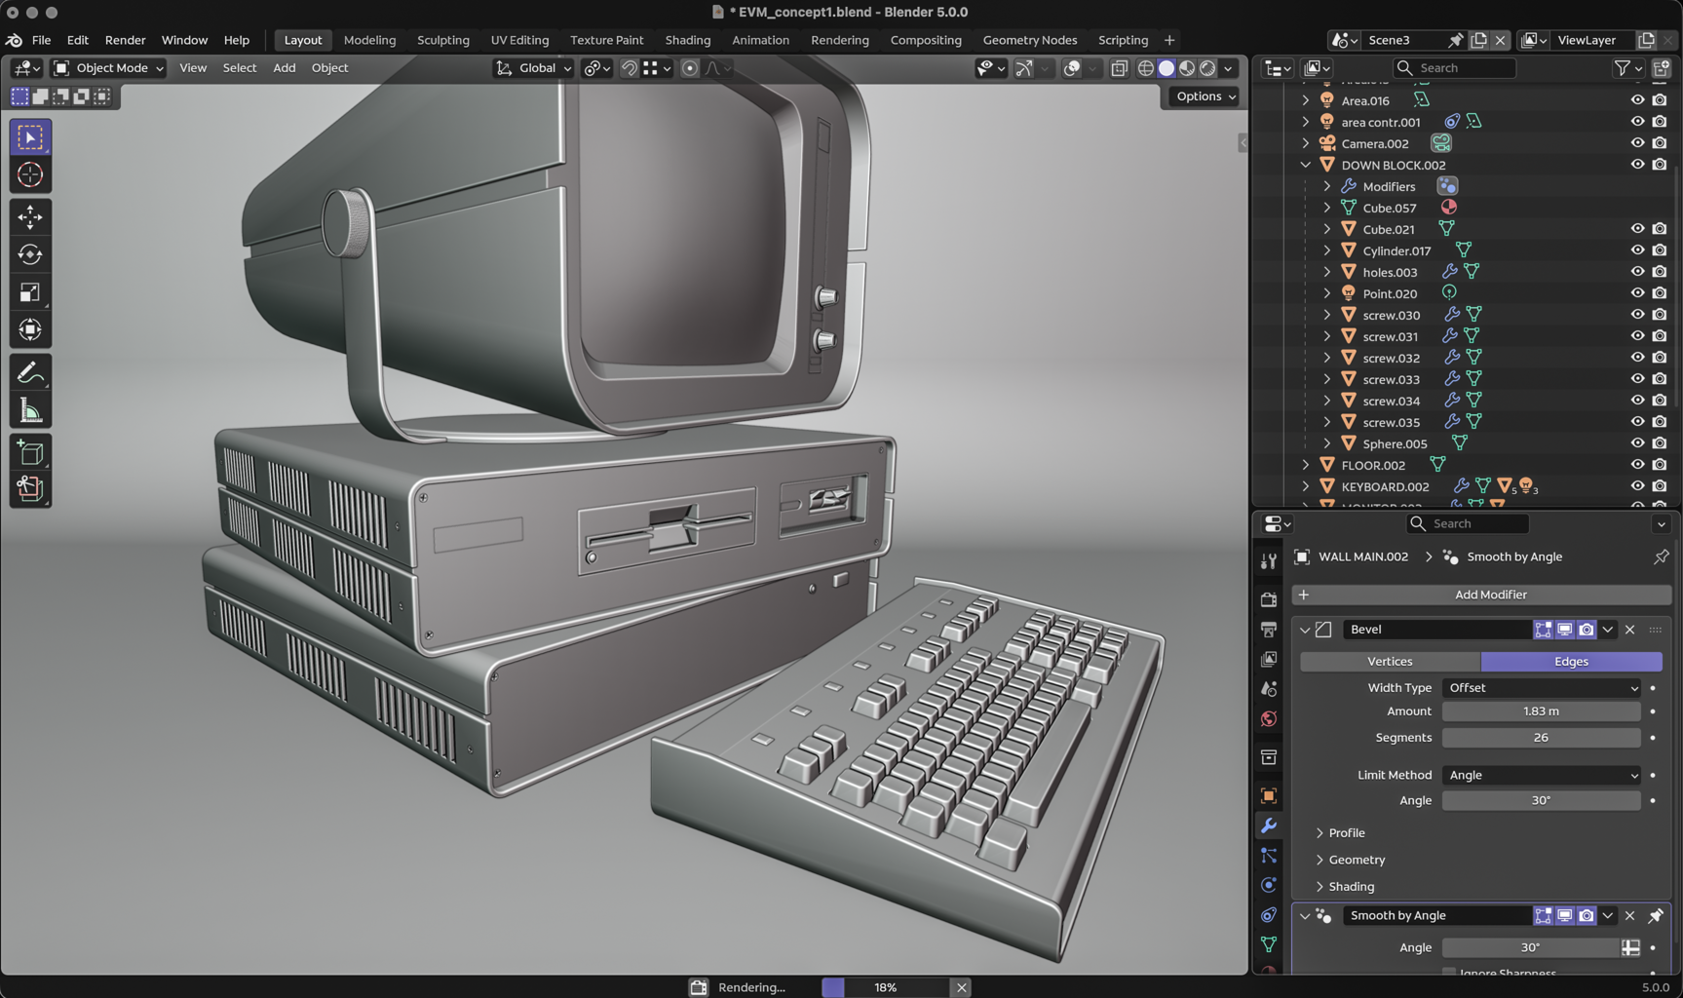Hide Camera.002 in viewport via eye icon
Image resolution: width=1683 pixels, height=998 pixels.
tap(1637, 143)
